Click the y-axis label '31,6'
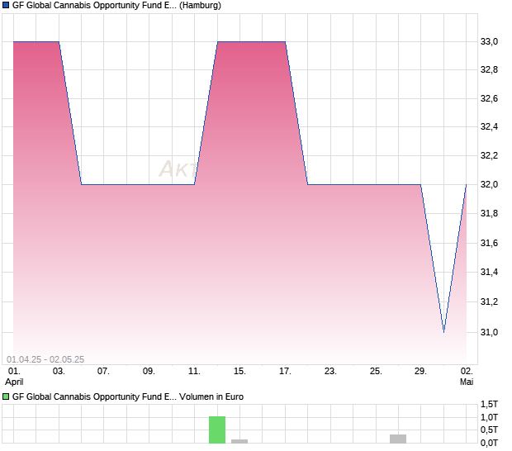The image size is (512, 451). point(489,243)
